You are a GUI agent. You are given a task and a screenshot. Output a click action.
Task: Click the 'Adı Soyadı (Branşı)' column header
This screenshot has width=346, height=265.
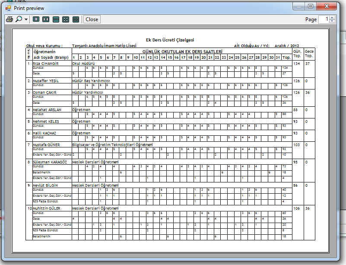tap(51, 57)
